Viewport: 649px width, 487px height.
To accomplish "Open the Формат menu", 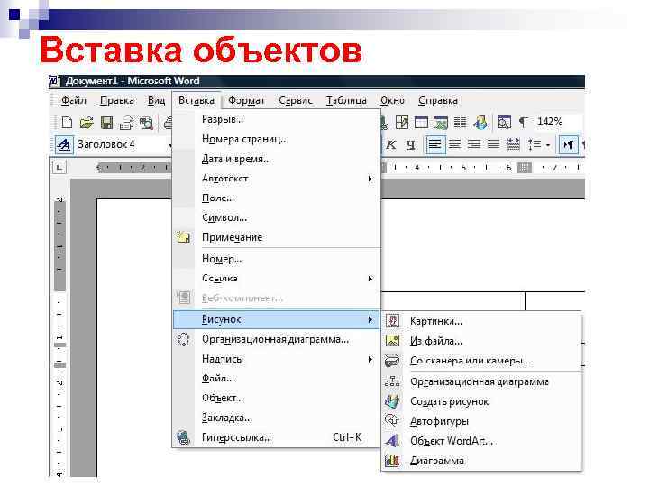I will tap(246, 101).
